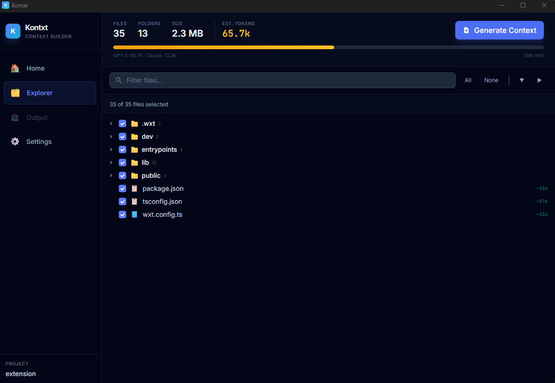Screen dimensions: 555x383
Task: Click the extension project name
Action: 20,374
